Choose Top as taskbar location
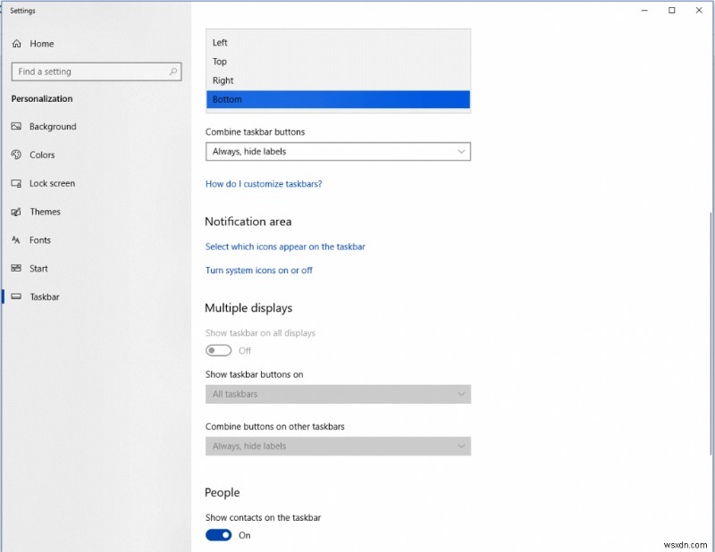The height and width of the screenshot is (552, 715). coord(220,61)
